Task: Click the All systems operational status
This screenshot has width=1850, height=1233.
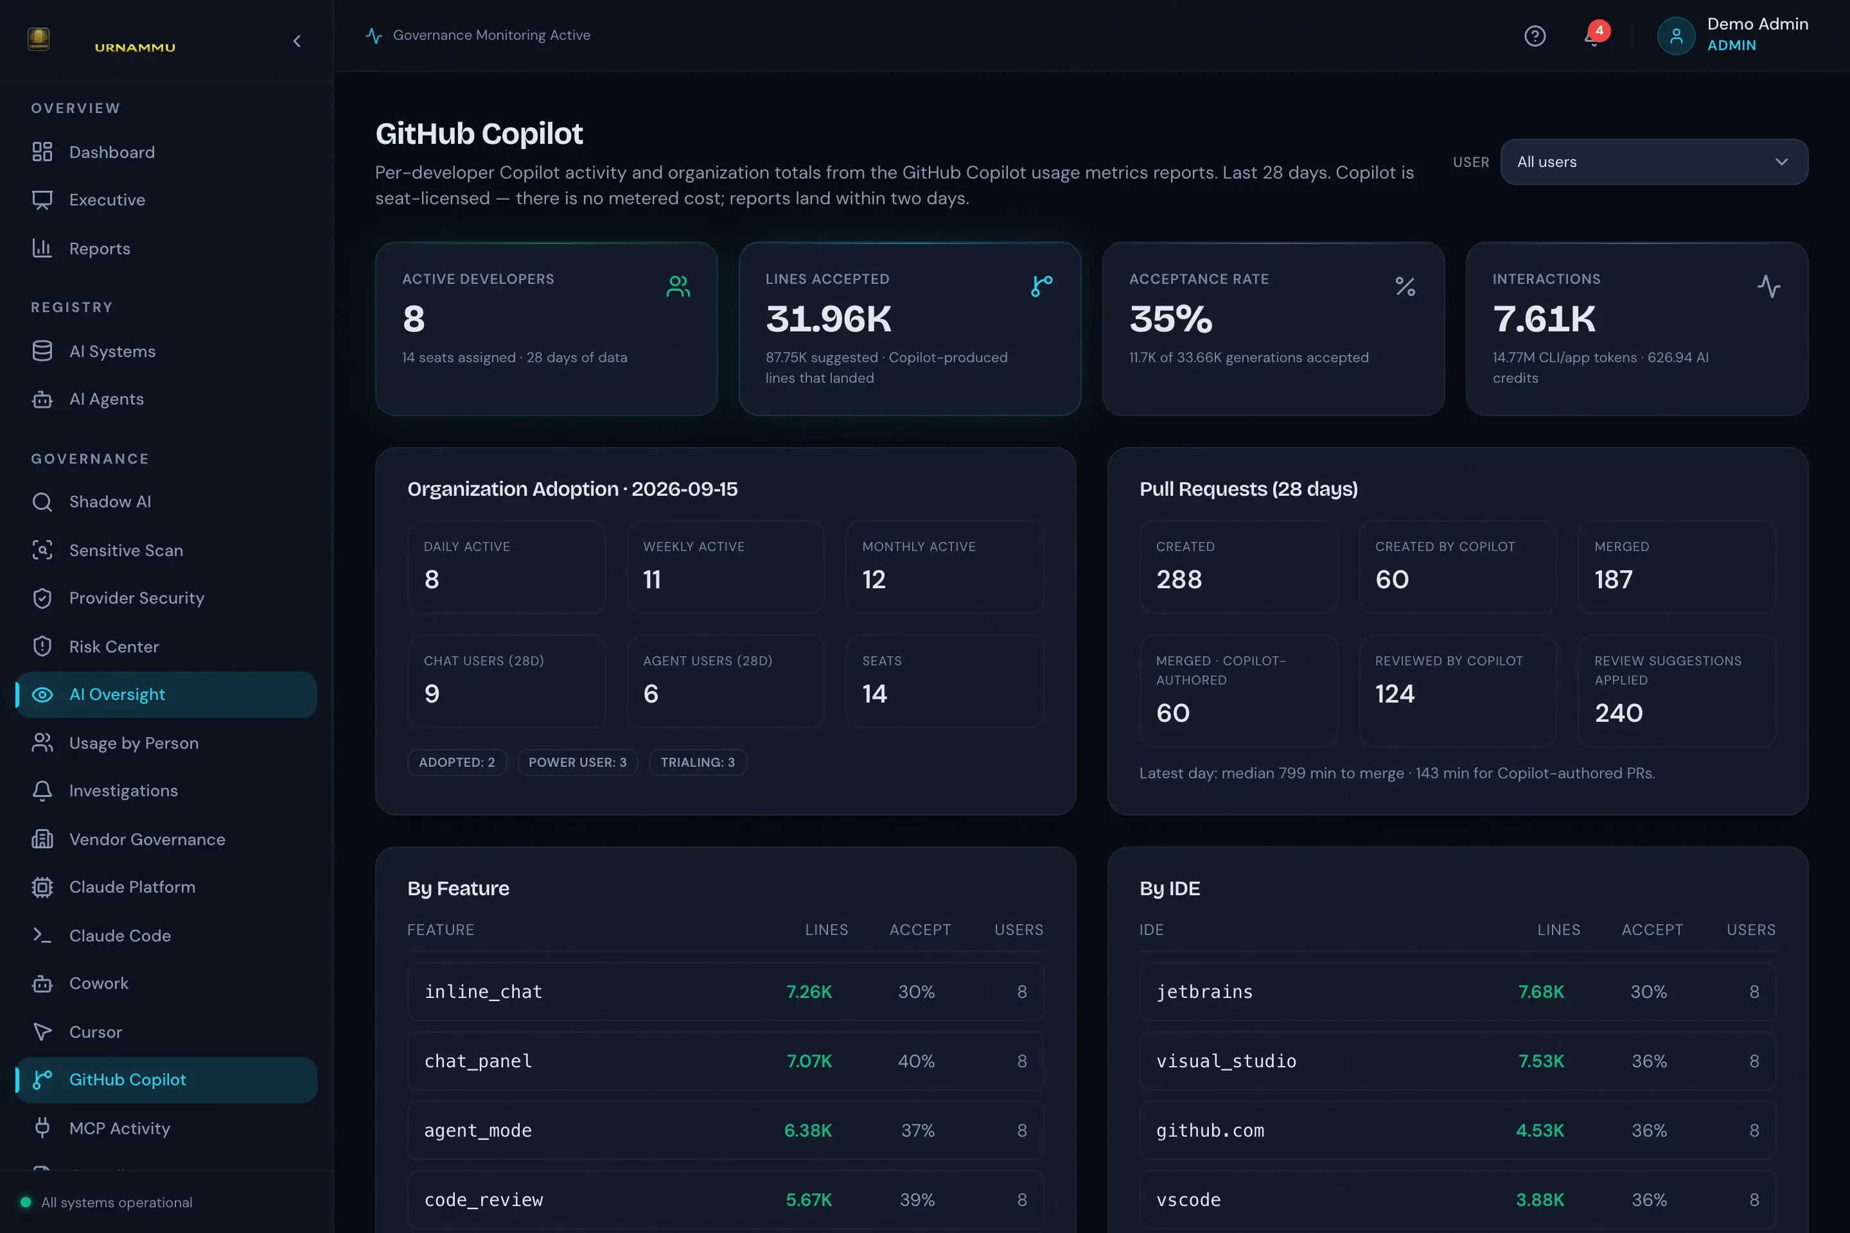Action: (106, 1202)
